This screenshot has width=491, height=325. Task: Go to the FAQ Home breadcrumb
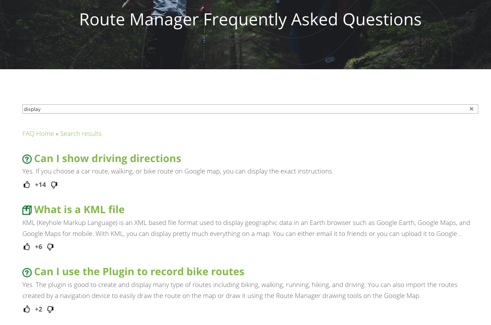38,134
